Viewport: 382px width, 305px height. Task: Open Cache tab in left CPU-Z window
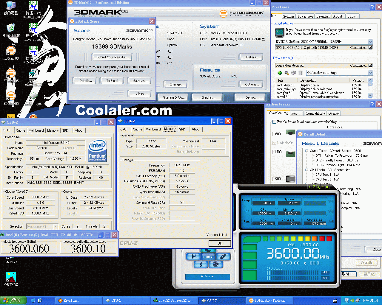coord(21,130)
